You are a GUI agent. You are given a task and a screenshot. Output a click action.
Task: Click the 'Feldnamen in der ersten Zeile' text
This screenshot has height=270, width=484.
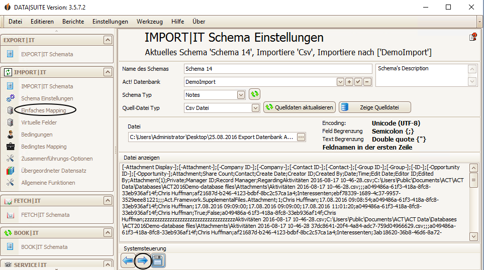pyautogui.click(x=367, y=148)
